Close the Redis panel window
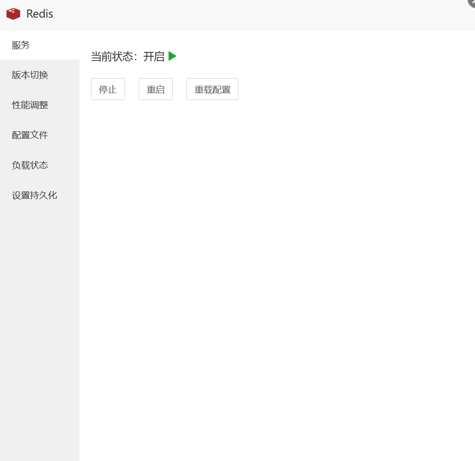Viewport: 475px width, 461px height. click(471, 3)
